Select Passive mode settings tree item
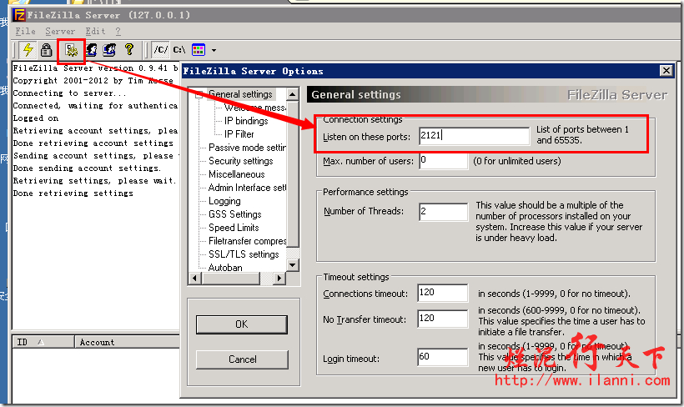Screen dimensions: 684x407 coord(247,148)
